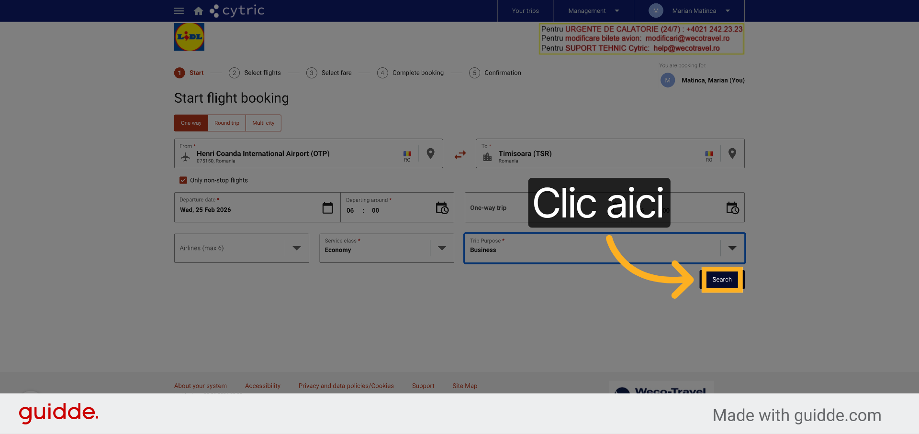This screenshot has width=919, height=434.
Task: Open departure date calendar picker
Action: click(327, 208)
